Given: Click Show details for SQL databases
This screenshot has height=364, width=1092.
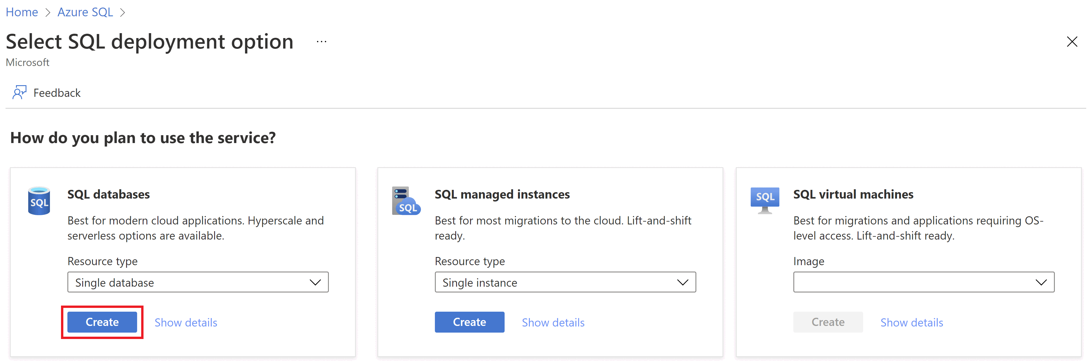Looking at the screenshot, I should point(184,322).
